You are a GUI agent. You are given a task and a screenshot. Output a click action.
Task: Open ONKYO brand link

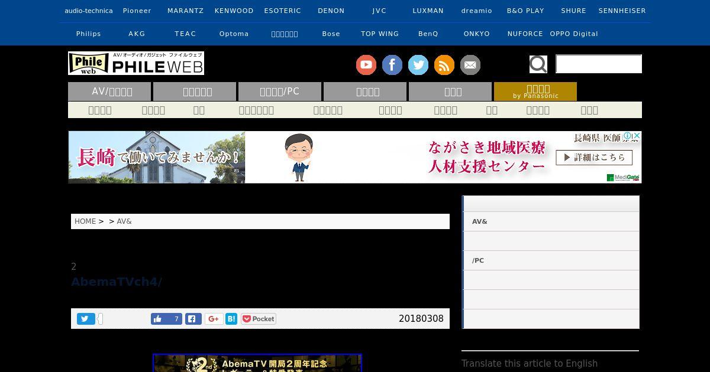(477, 34)
